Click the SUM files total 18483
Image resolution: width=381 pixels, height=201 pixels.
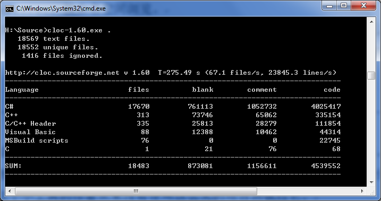tap(139, 166)
